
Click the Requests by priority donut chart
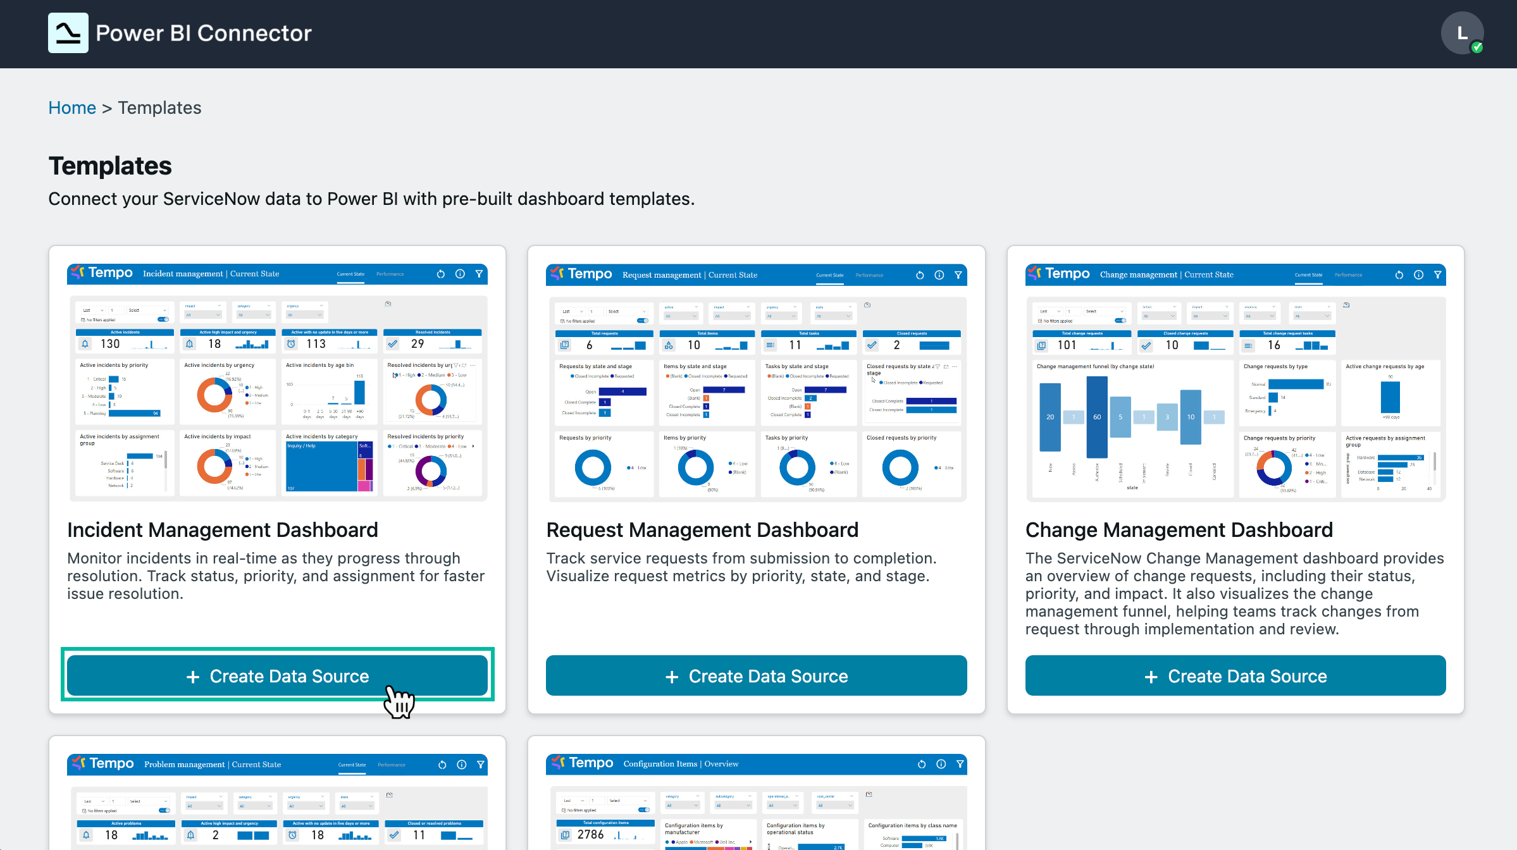[x=593, y=468]
